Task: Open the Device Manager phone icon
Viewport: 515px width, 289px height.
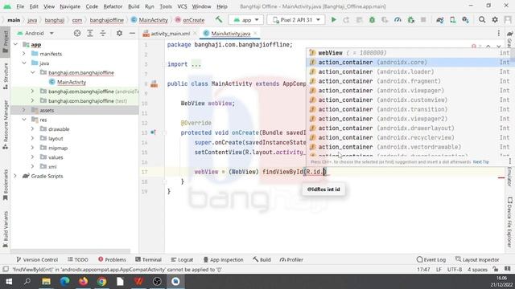Action: [452, 20]
